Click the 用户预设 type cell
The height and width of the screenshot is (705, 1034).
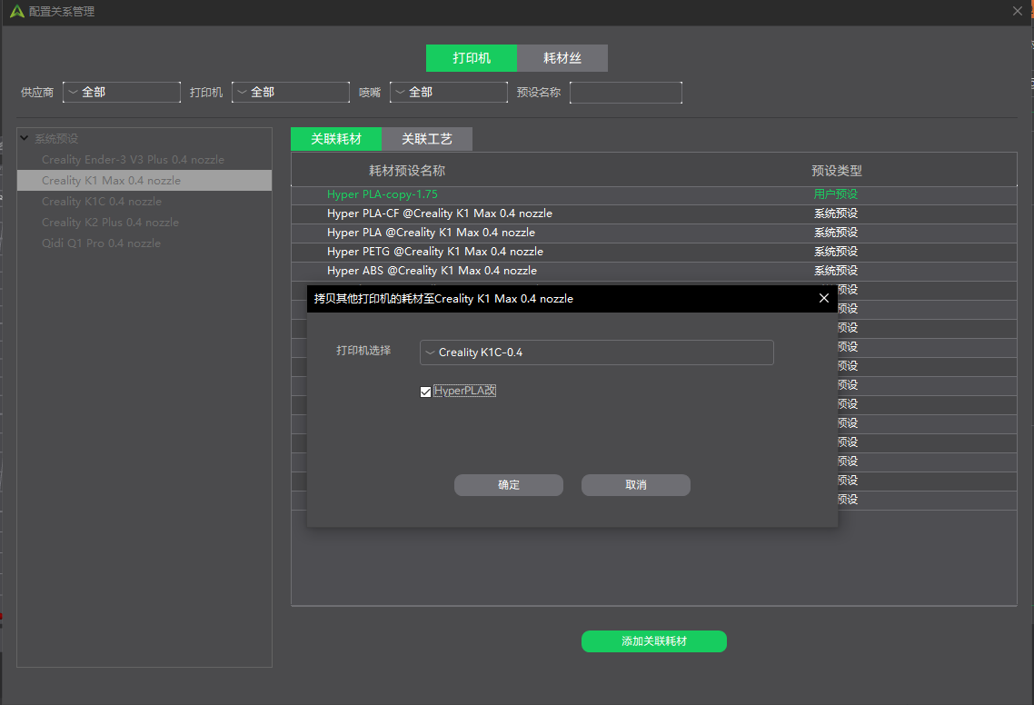coord(836,194)
